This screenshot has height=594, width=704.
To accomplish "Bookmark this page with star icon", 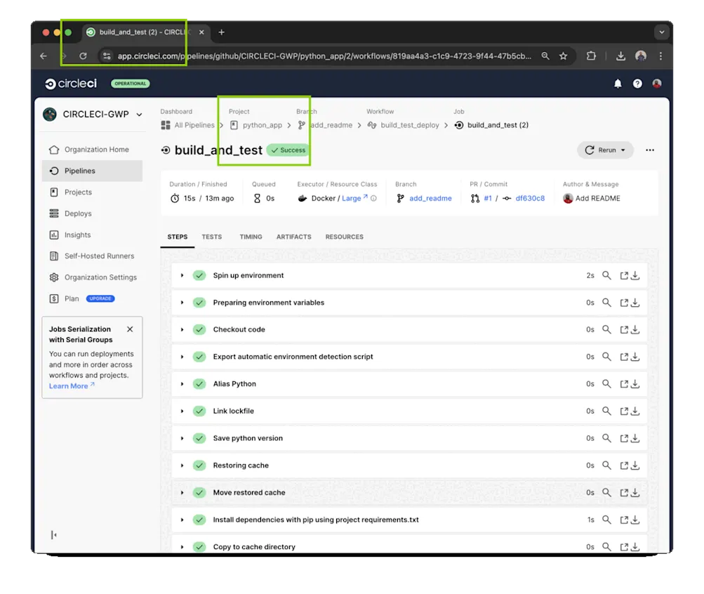I will [x=564, y=56].
